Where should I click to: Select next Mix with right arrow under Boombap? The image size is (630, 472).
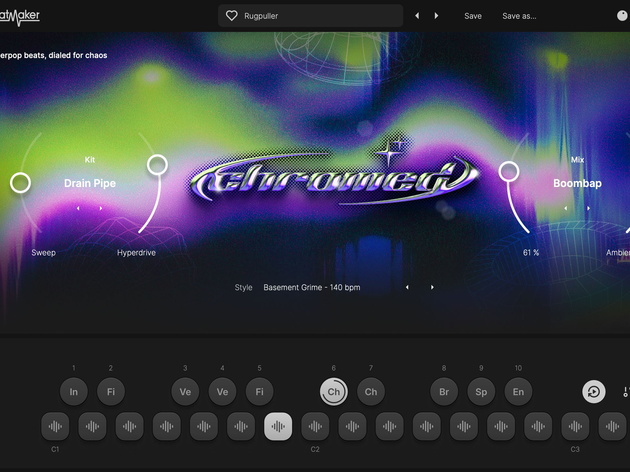(x=588, y=208)
